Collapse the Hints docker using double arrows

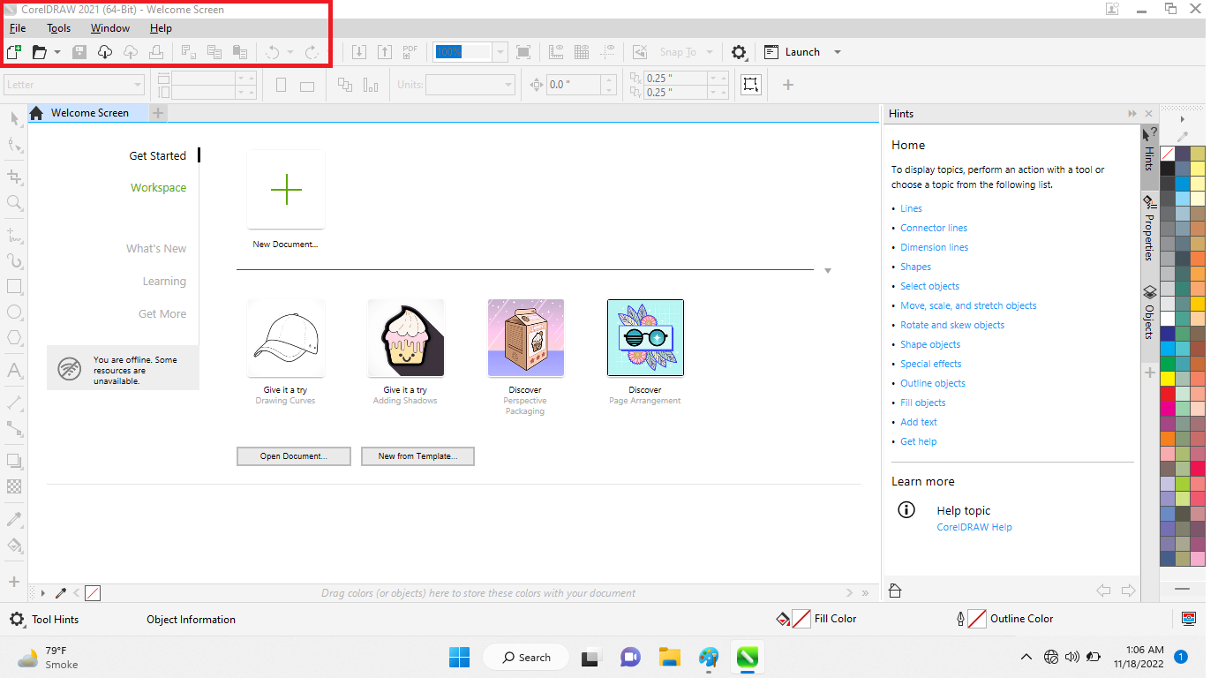(1132, 114)
